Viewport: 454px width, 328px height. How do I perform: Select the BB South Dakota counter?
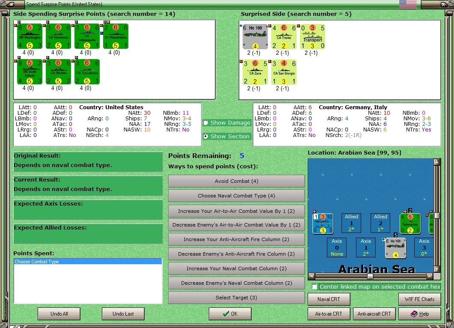(x=30, y=72)
